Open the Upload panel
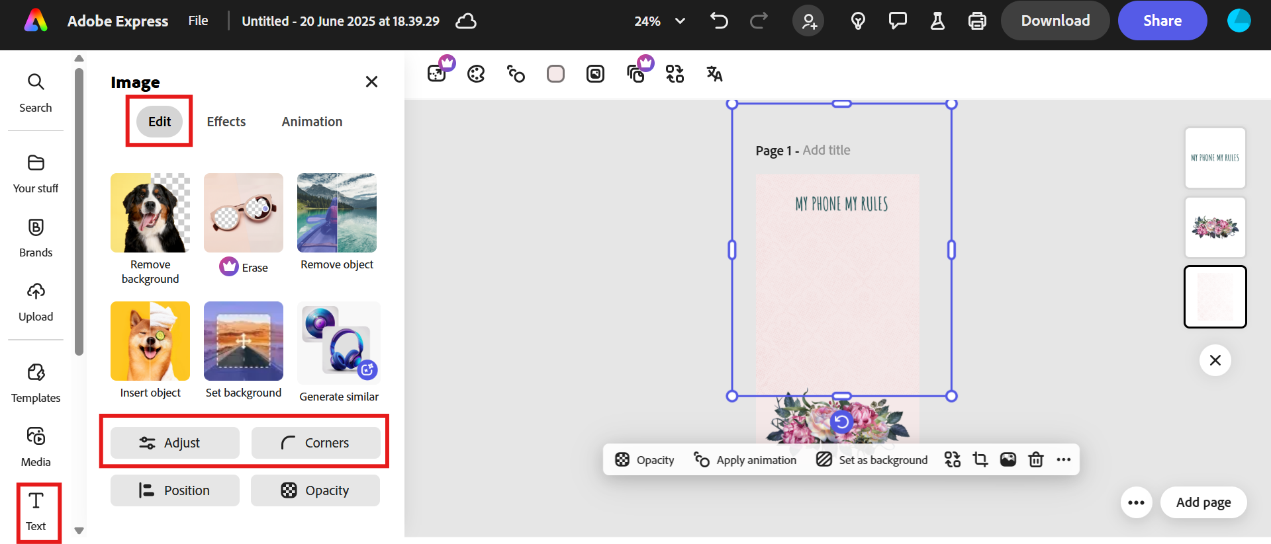Viewport: 1271px width, 544px height. pyautogui.click(x=36, y=302)
